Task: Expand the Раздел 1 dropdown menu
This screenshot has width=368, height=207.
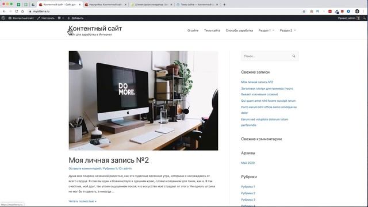Action: (266, 30)
